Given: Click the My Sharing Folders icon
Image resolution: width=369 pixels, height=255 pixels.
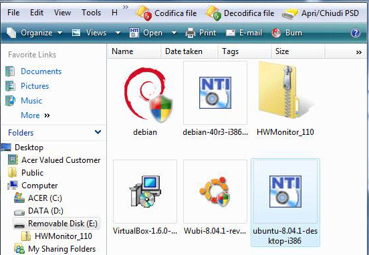Looking at the screenshot, I should click(19, 249).
